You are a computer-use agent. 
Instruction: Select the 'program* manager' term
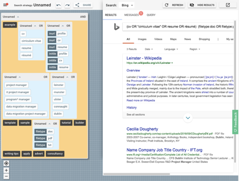point(18,99)
